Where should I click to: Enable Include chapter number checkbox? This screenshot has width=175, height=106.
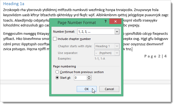point(55,39)
